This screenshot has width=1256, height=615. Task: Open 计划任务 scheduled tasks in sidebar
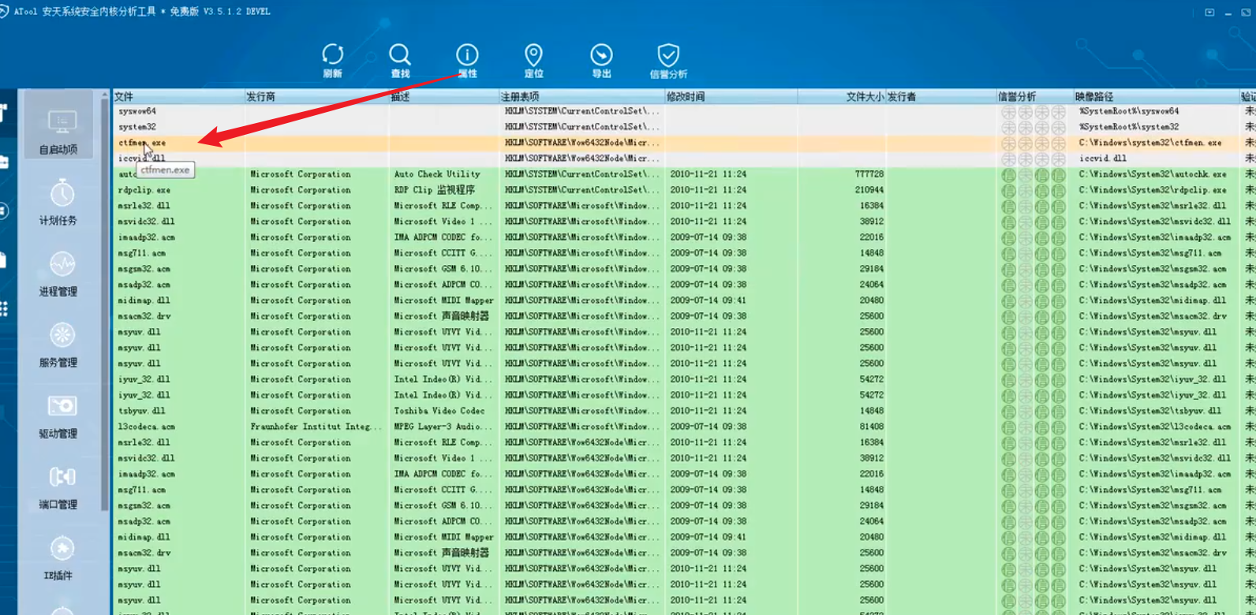point(58,202)
